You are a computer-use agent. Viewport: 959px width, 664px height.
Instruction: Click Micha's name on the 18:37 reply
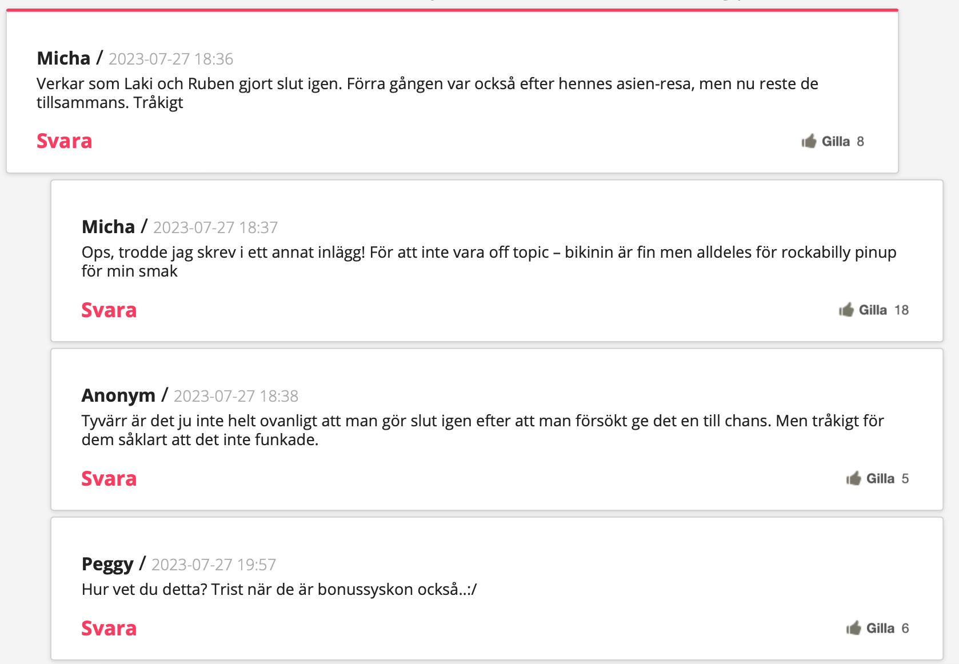[x=108, y=227]
